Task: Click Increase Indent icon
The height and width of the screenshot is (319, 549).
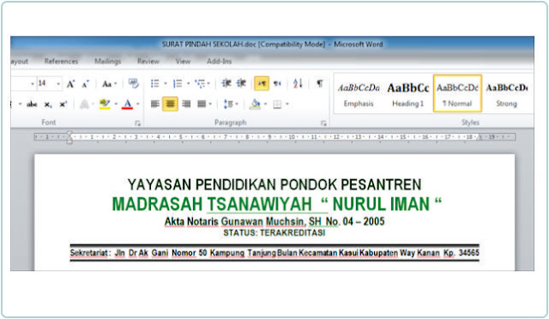Action: tap(241, 83)
